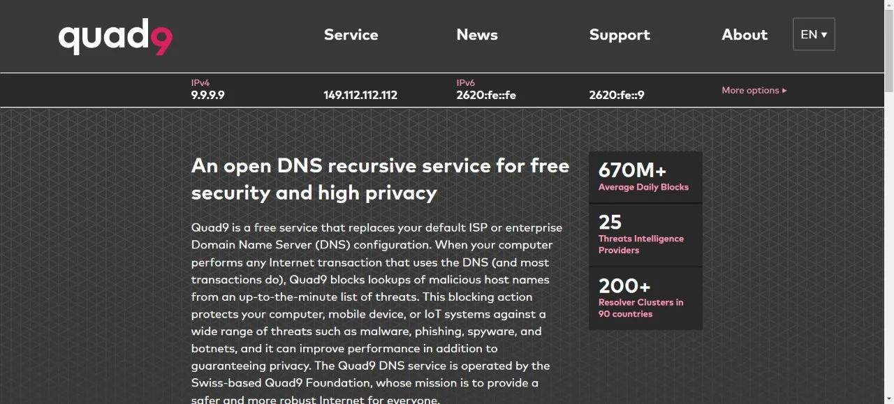Image resolution: width=894 pixels, height=404 pixels.
Task: Open the News menu item
Action: 477,35
